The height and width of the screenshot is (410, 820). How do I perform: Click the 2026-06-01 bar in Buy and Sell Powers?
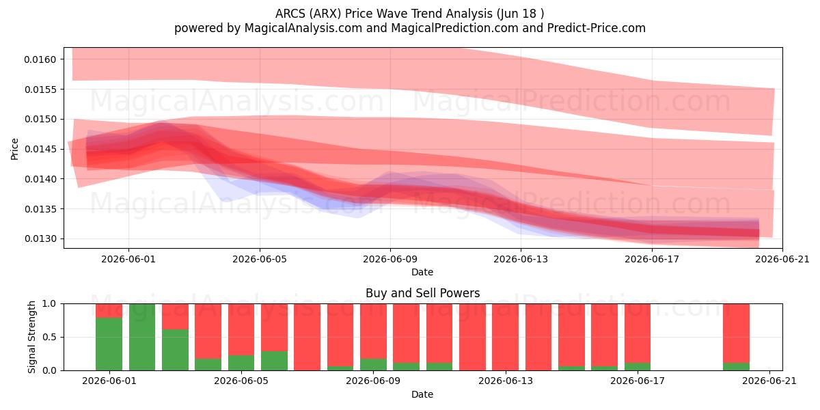tap(109, 337)
